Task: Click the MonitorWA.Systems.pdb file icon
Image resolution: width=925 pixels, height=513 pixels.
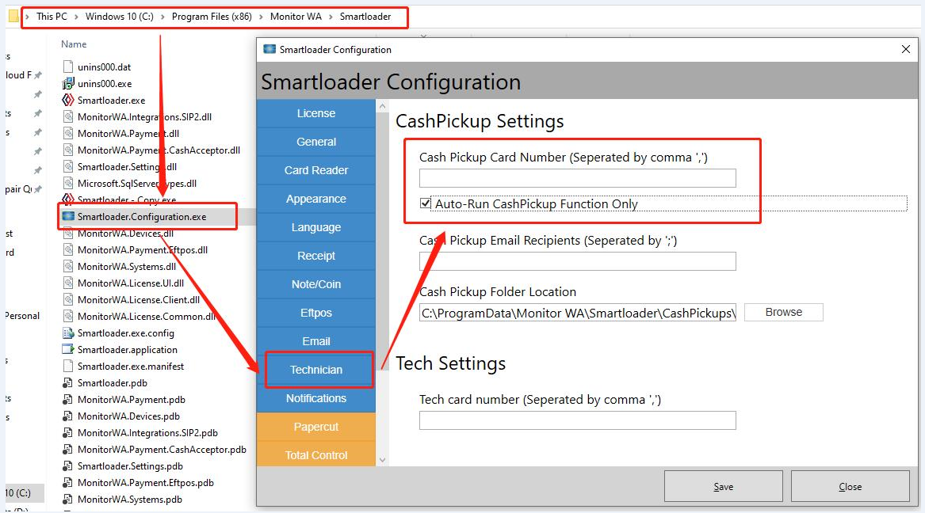Action: 68,499
